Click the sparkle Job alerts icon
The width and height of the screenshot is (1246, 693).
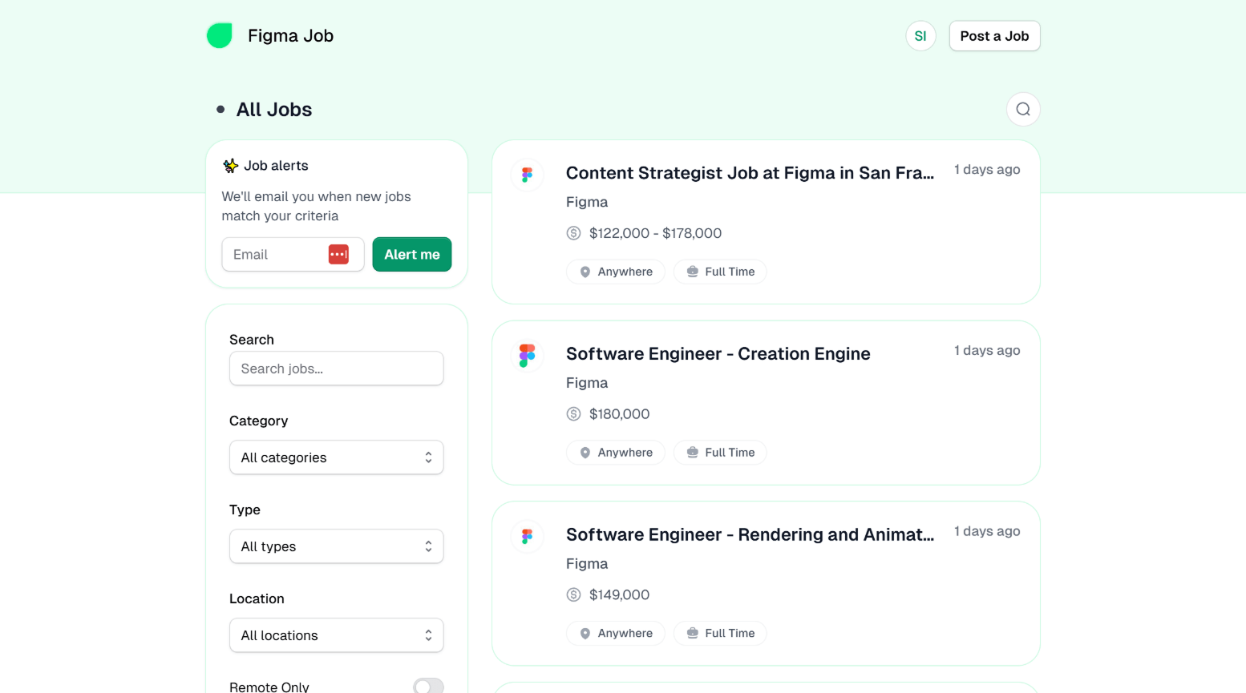(x=231, y=166)
